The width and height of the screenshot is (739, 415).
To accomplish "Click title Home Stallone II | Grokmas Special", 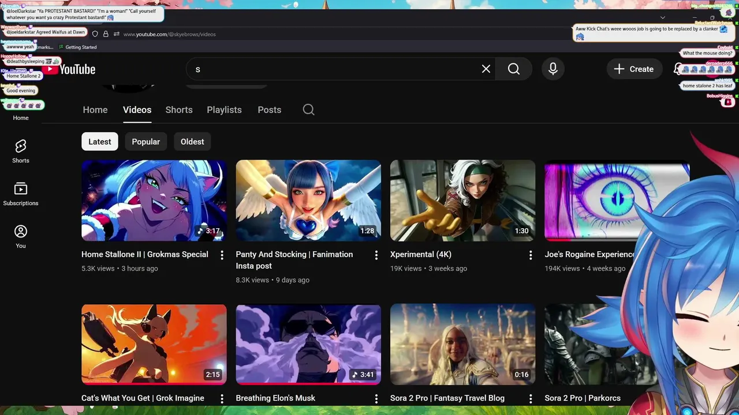I will pos(145,254).
